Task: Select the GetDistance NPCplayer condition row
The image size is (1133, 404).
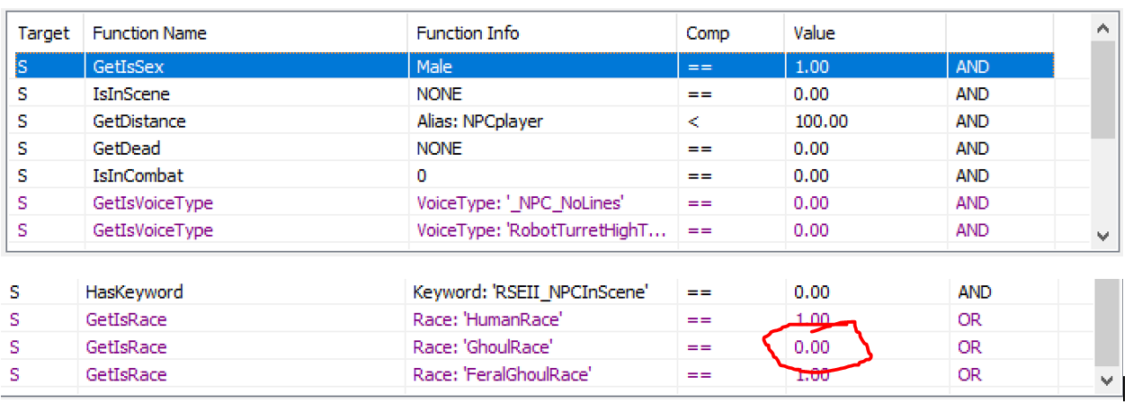Action: 534,121
